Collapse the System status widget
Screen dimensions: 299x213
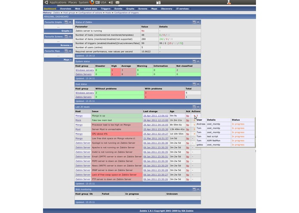[x=198, y=61]
